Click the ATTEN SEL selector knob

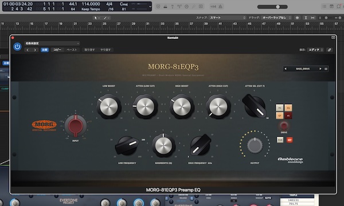click(254, 106)
